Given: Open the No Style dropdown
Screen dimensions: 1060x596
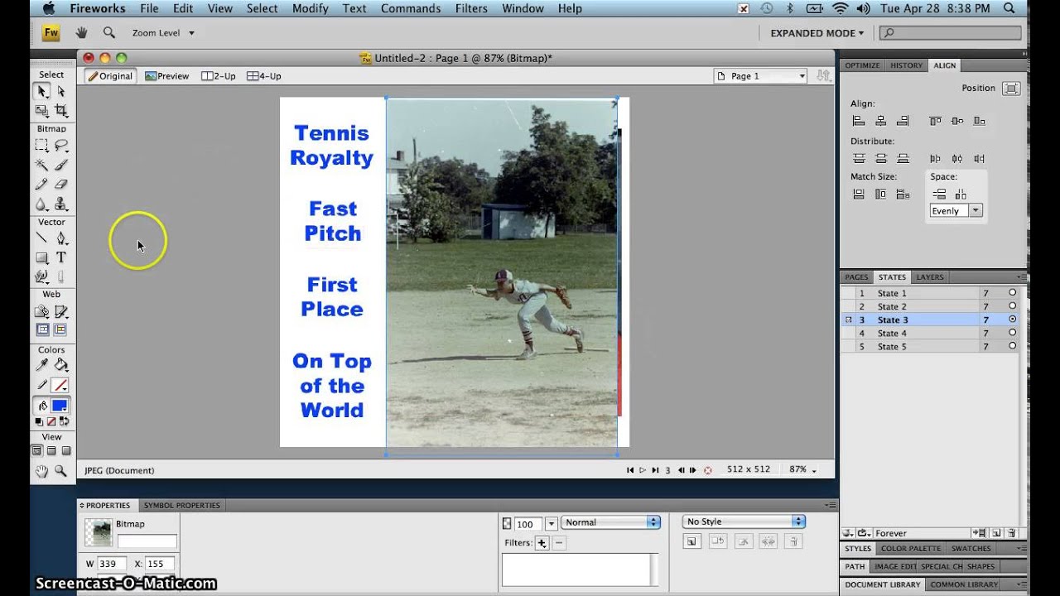Looking at the screenshot, I should [744, 521].
